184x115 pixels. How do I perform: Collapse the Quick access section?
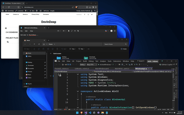point(51,53)
